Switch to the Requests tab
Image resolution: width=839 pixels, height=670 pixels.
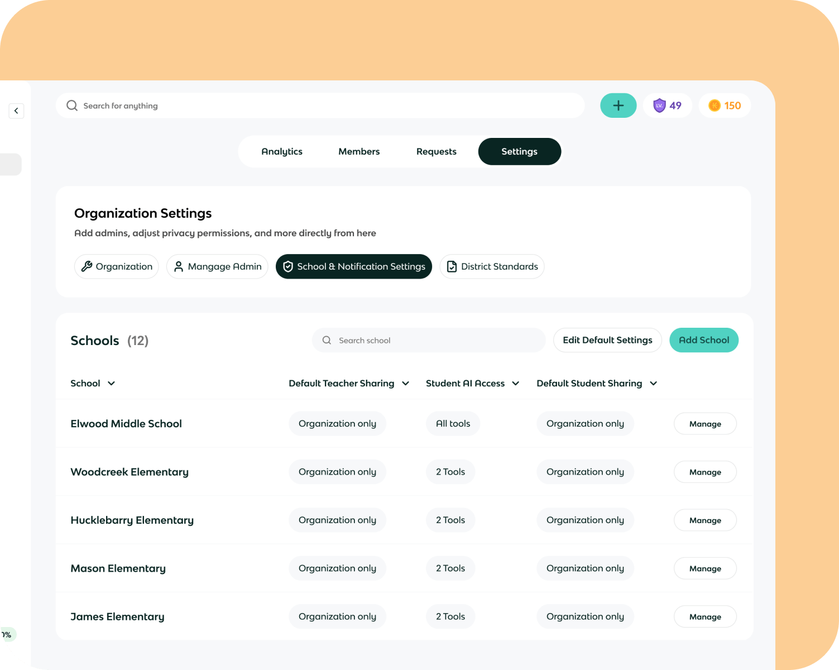click(436, 151)
